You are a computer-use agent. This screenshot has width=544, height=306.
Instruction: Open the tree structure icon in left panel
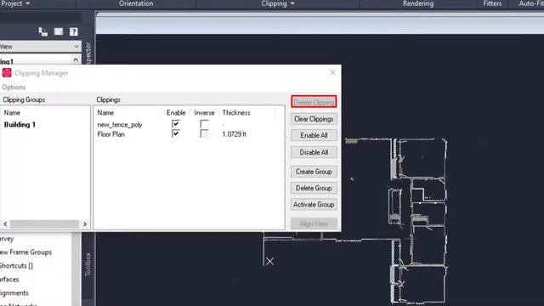(43, 32)
